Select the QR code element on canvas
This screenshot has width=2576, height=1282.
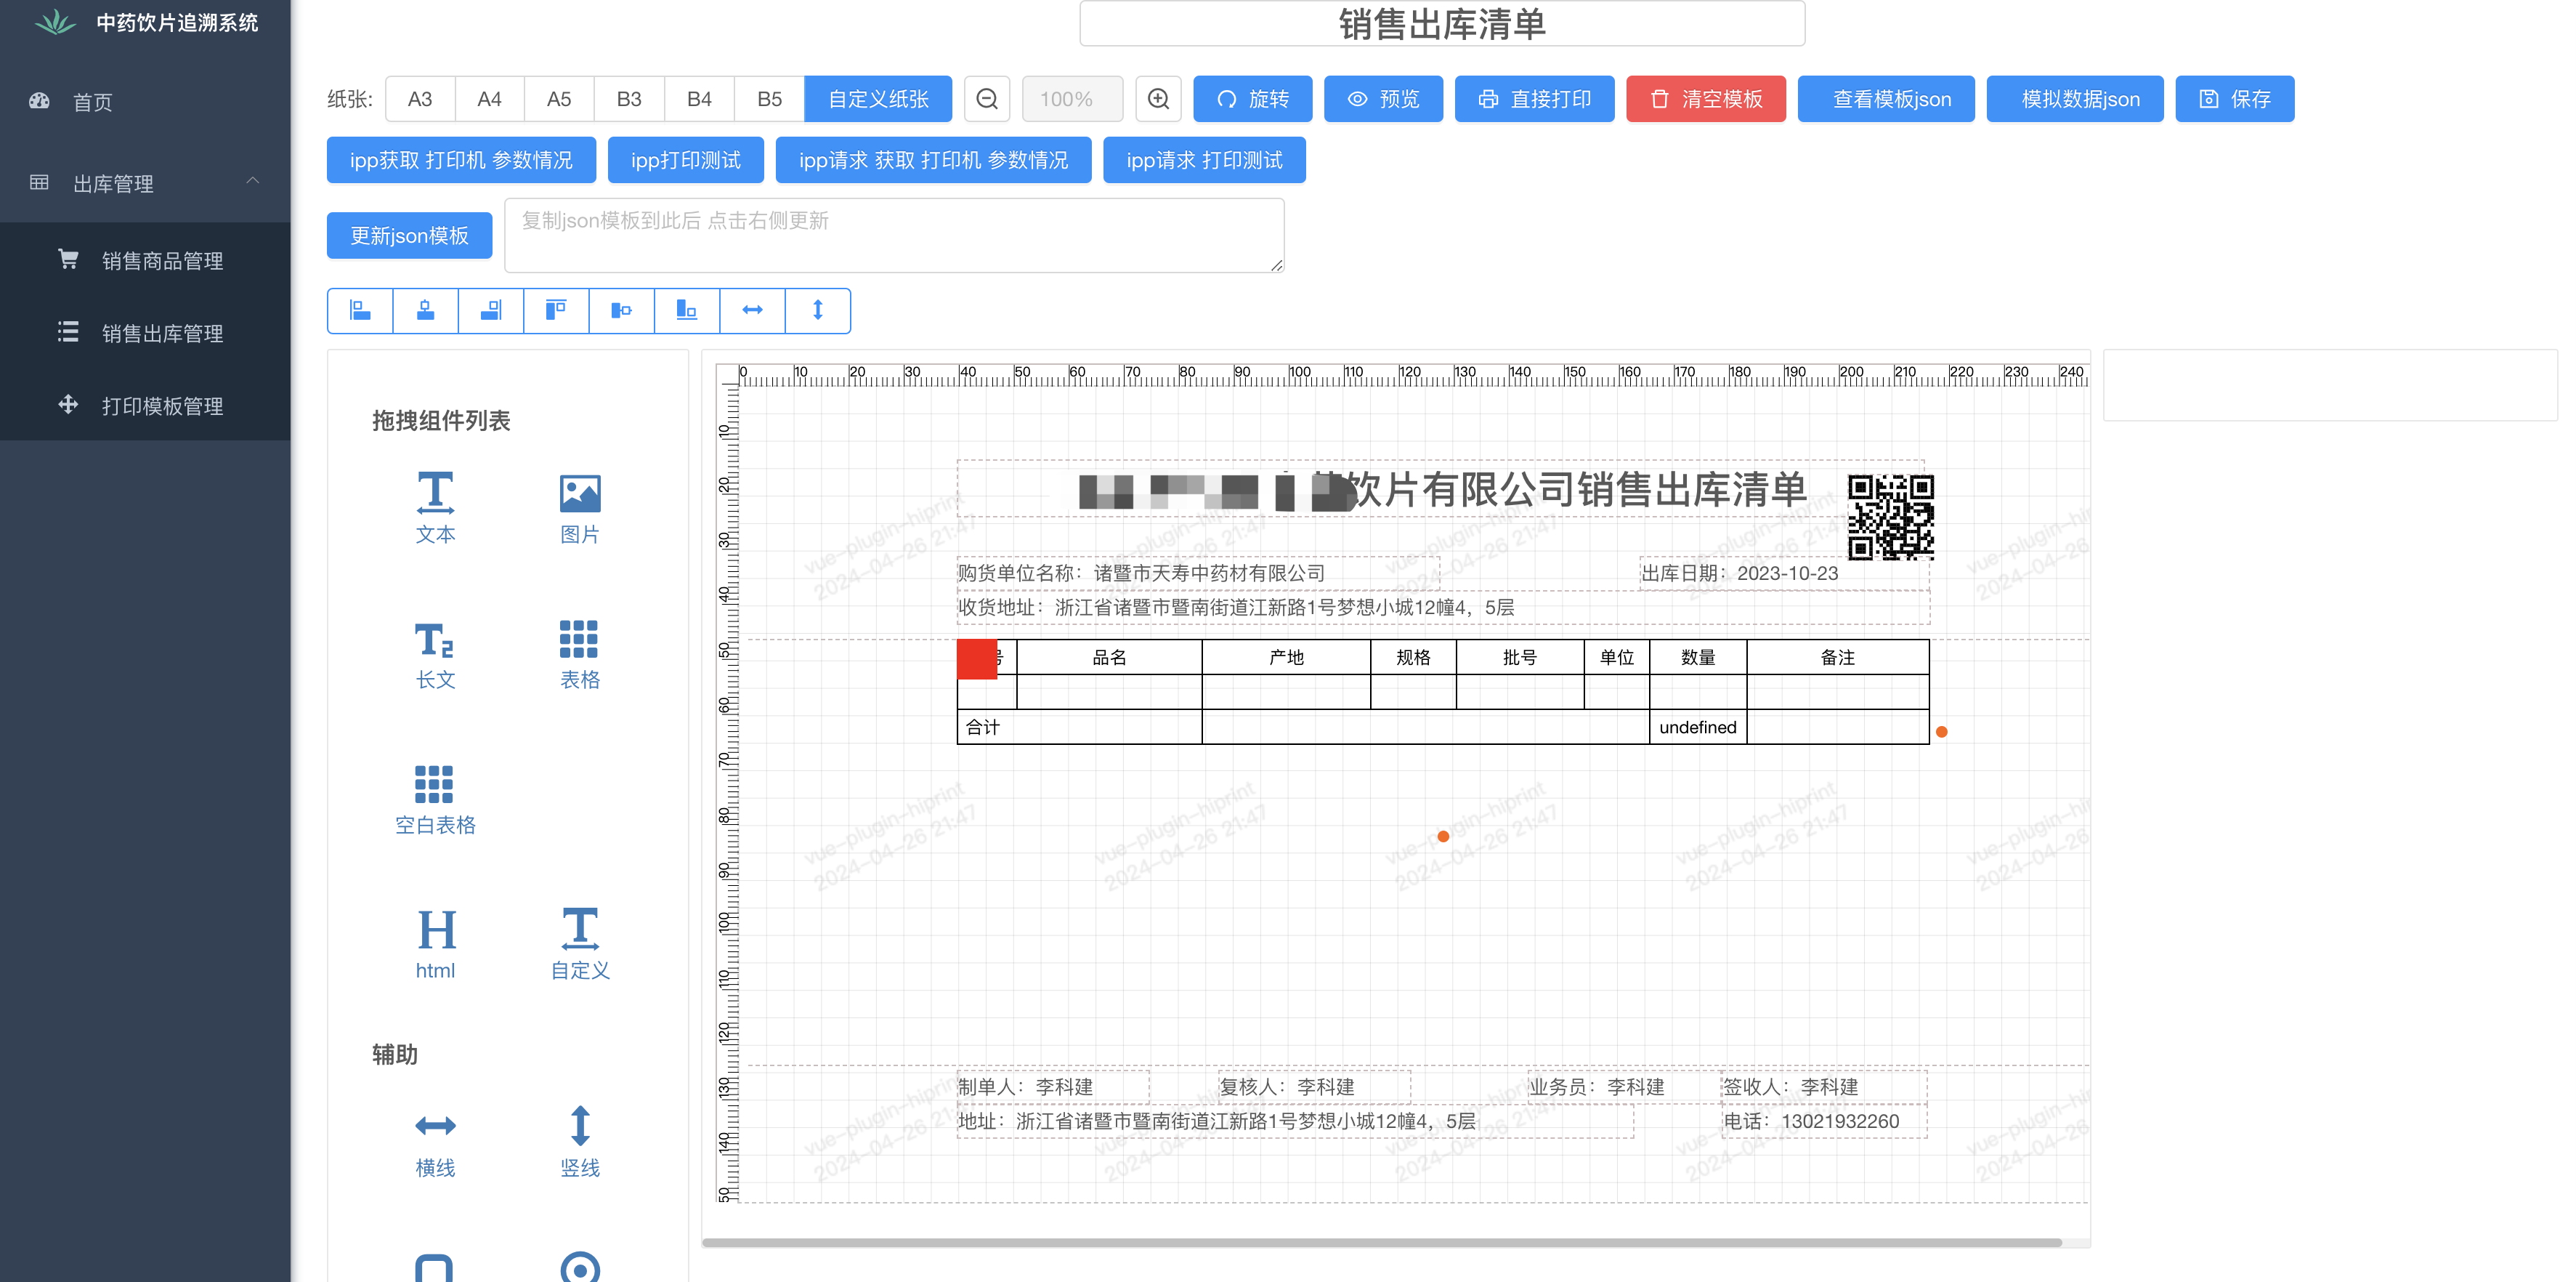coord(1890,517)
